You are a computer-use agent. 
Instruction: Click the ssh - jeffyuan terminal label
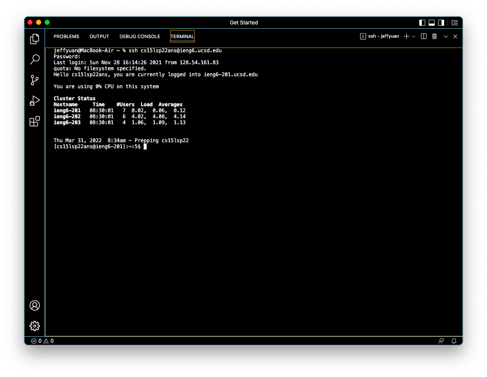point(384,36)
